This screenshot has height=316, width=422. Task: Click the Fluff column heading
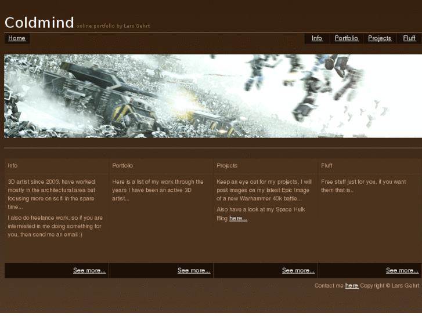point(326,166)
